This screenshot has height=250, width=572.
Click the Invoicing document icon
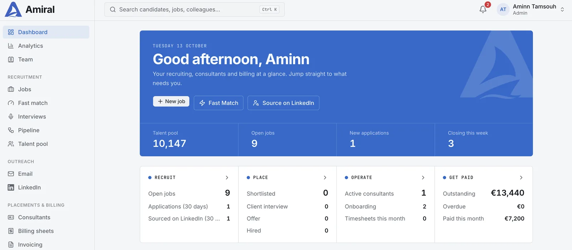coord(11,245)
